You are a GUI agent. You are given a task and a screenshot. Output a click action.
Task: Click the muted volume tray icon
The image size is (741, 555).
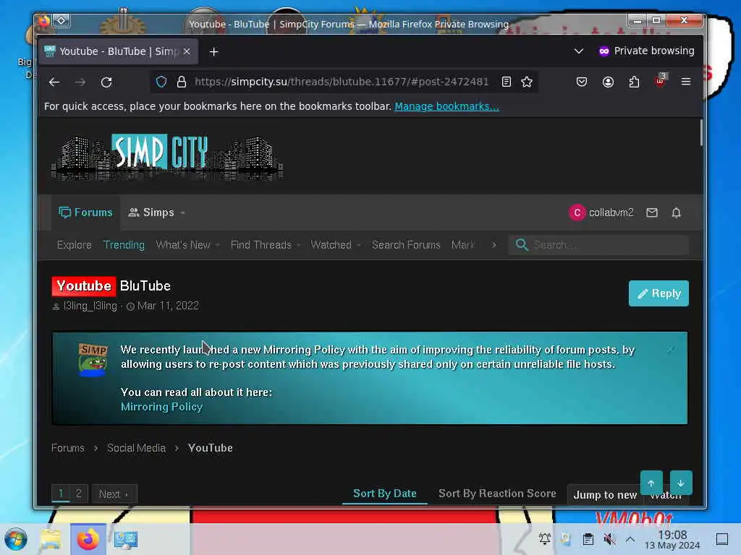pos(609,539)
